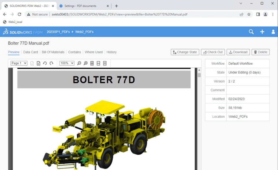278x170 pixels.
Task: Share this page from the address bar
Action: (x=242, y=14)
